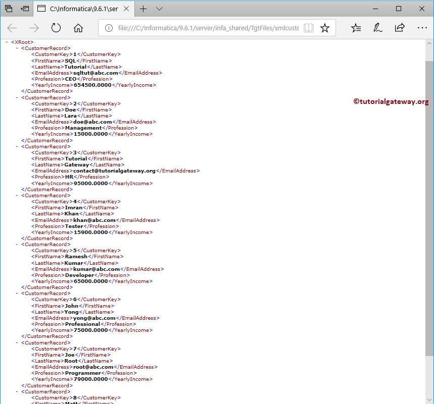This screenshot has height=404, width=434.
Task: Go to the Home page icon
Action: [78, 28]
